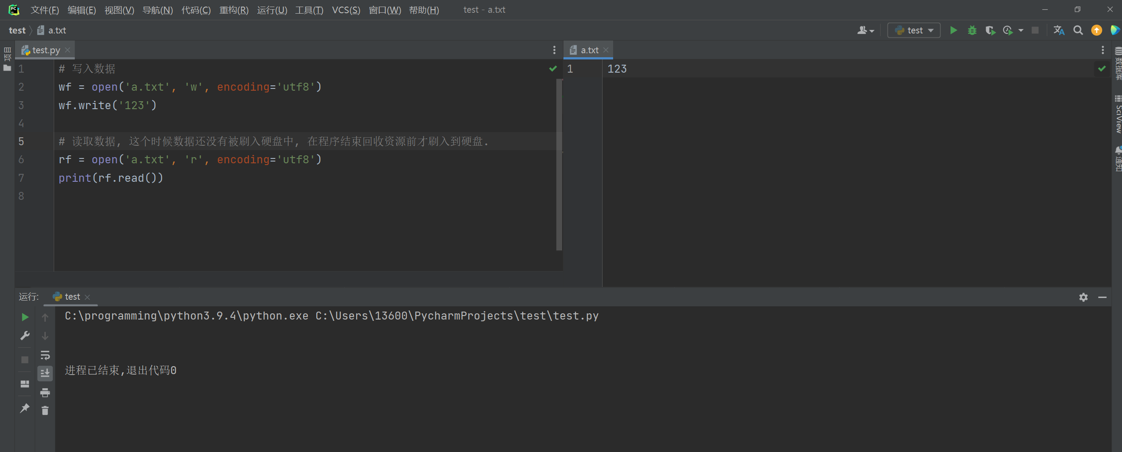Toggle scroll to end of console
The width and height of the screenshot is (1122, 452).
(x=45, y=373)
